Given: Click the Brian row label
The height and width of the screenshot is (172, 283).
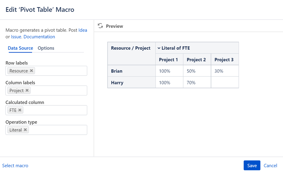Looking at the screenshot, I should (x=117, y=71).
